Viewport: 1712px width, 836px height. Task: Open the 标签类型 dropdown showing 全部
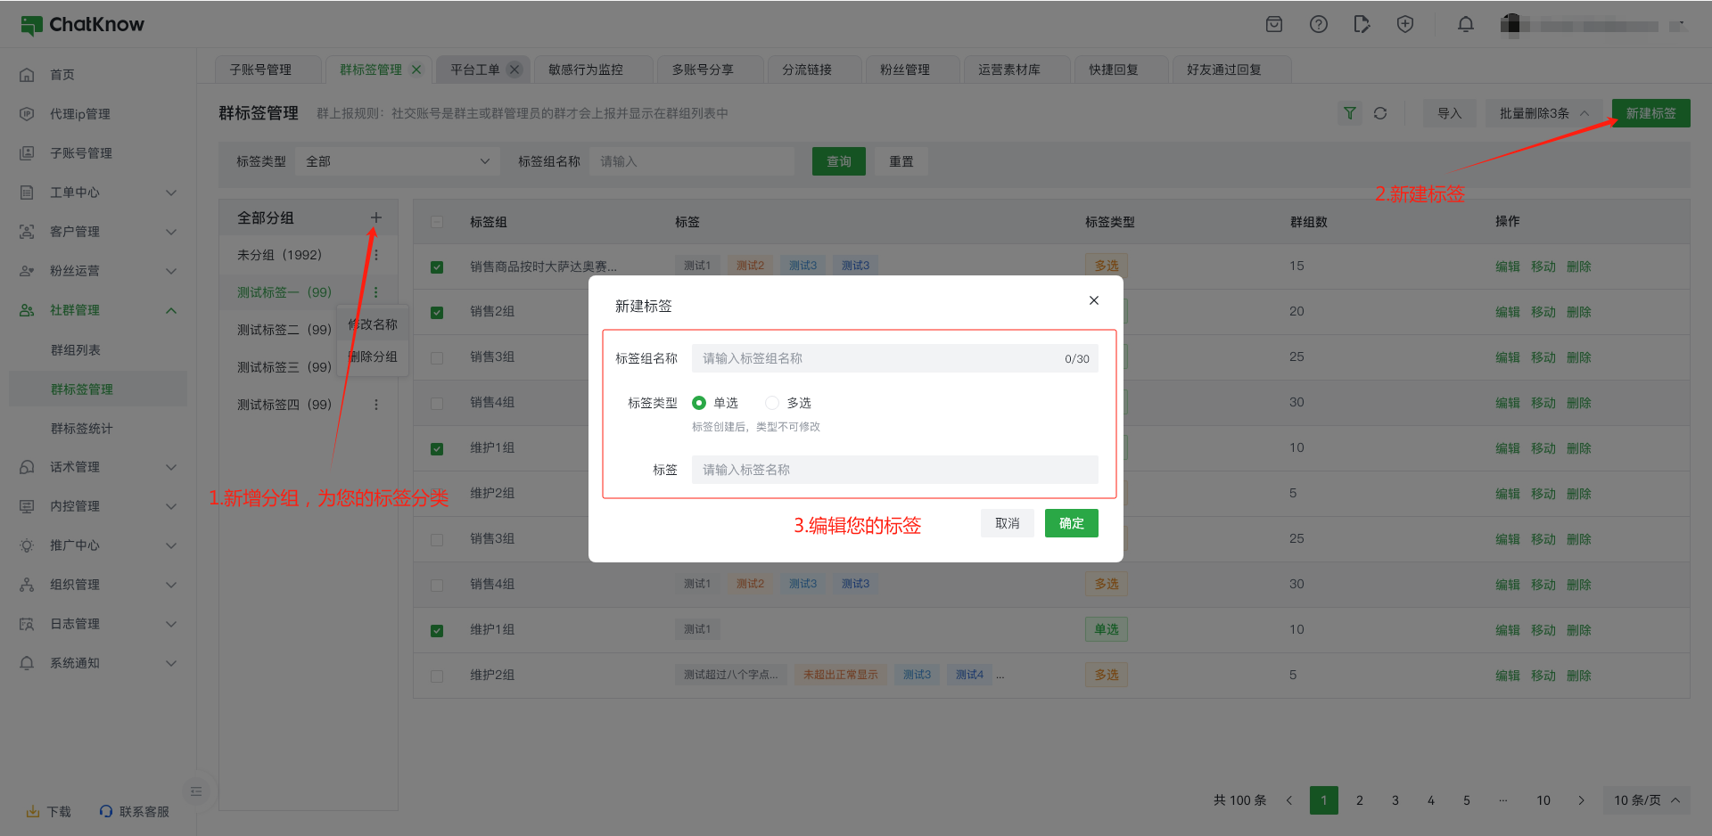pos(397,161)
